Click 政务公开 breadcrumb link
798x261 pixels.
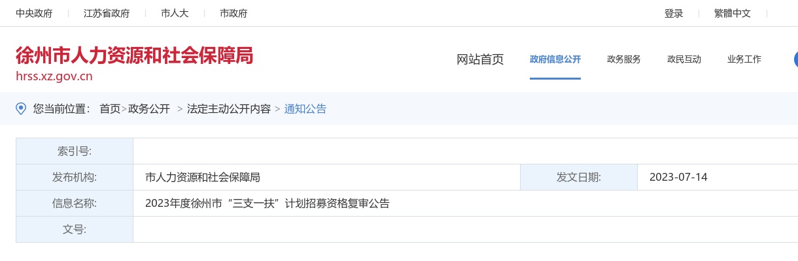tap(149, 109)
